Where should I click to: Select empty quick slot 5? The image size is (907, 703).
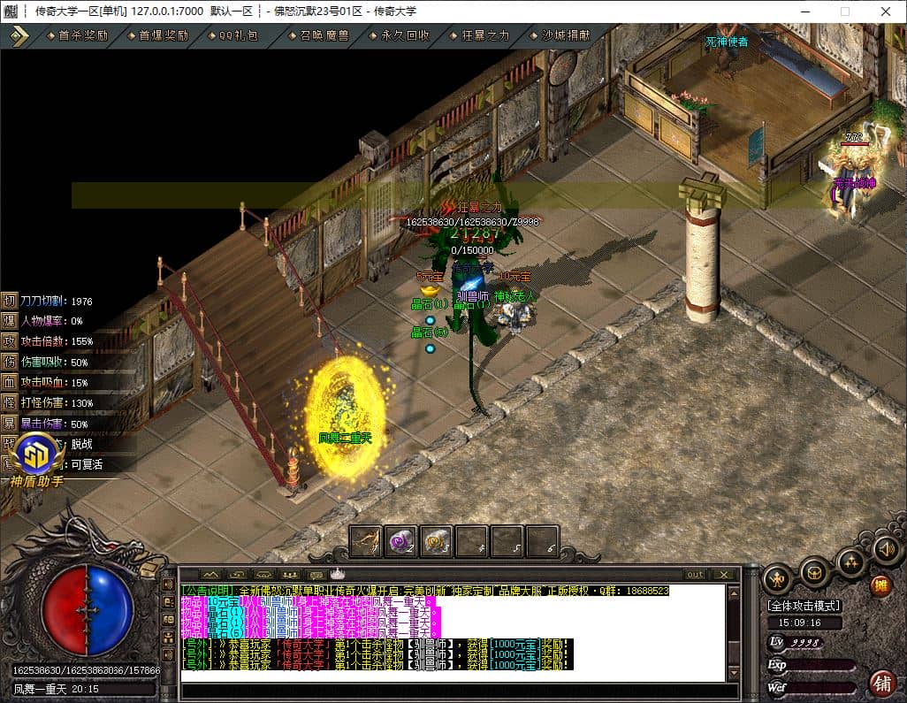pos(507,541)
